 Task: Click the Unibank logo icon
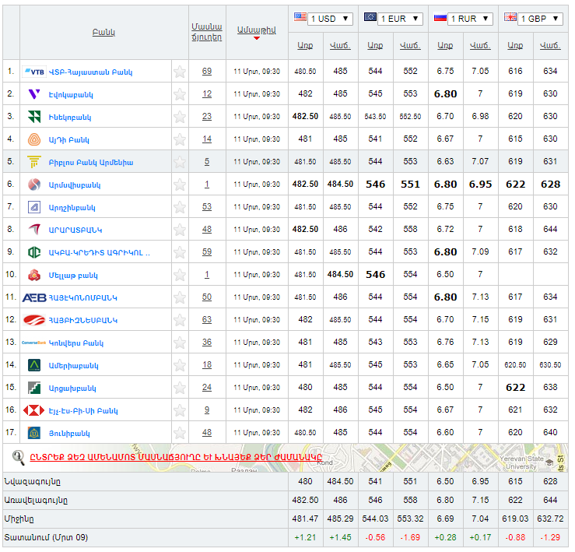pos(34,433)
